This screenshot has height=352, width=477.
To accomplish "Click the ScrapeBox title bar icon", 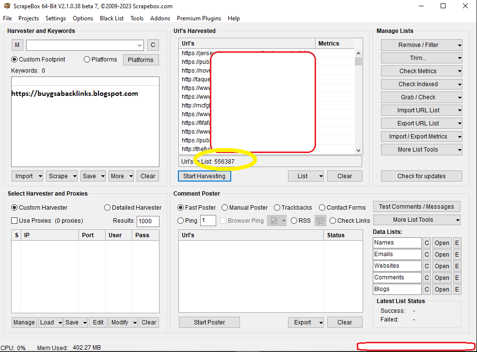I will (x=7, y=6).
